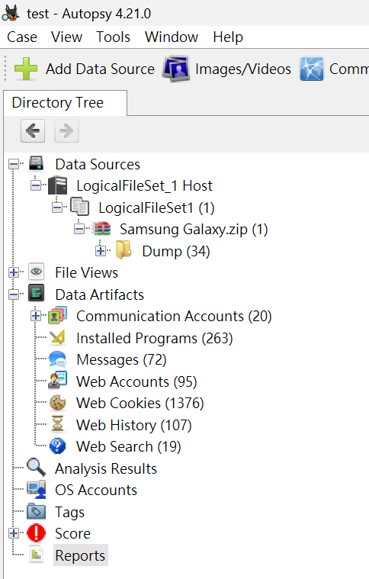The width and height of the screenshot is (369, 579).
Task: Open the Case menu
Action: click(x=22, y=37)
